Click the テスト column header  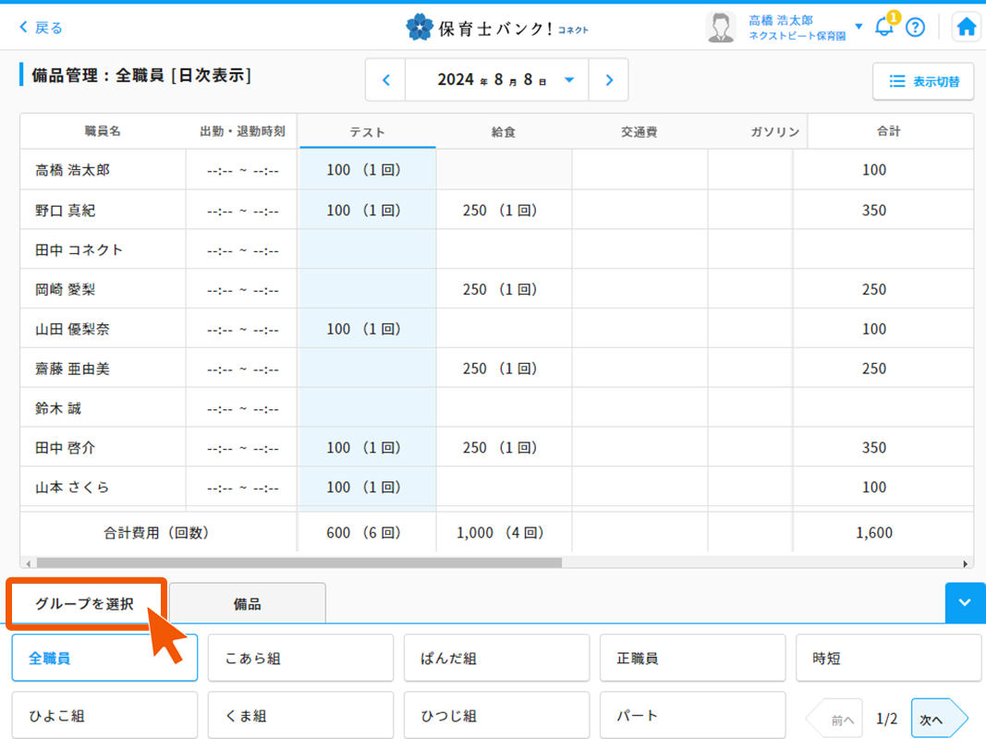point(368,132)
